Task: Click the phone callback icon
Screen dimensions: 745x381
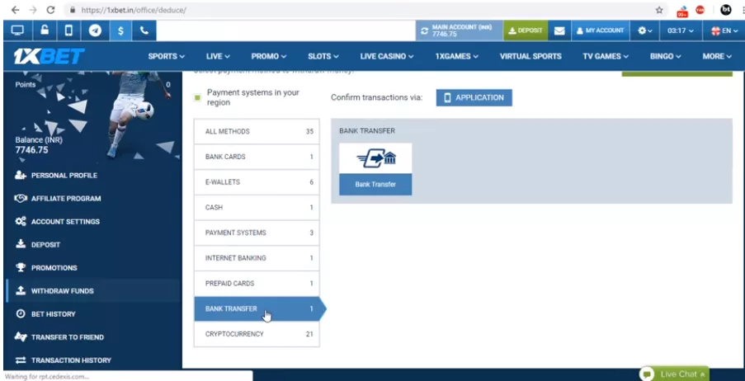Action: [145, 31]
